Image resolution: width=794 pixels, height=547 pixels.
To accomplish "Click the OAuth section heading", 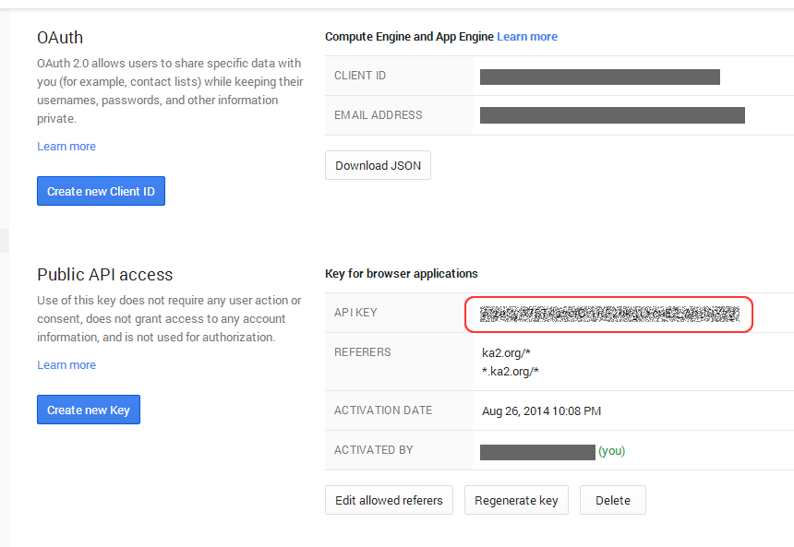I will click(x=60, y=38).
